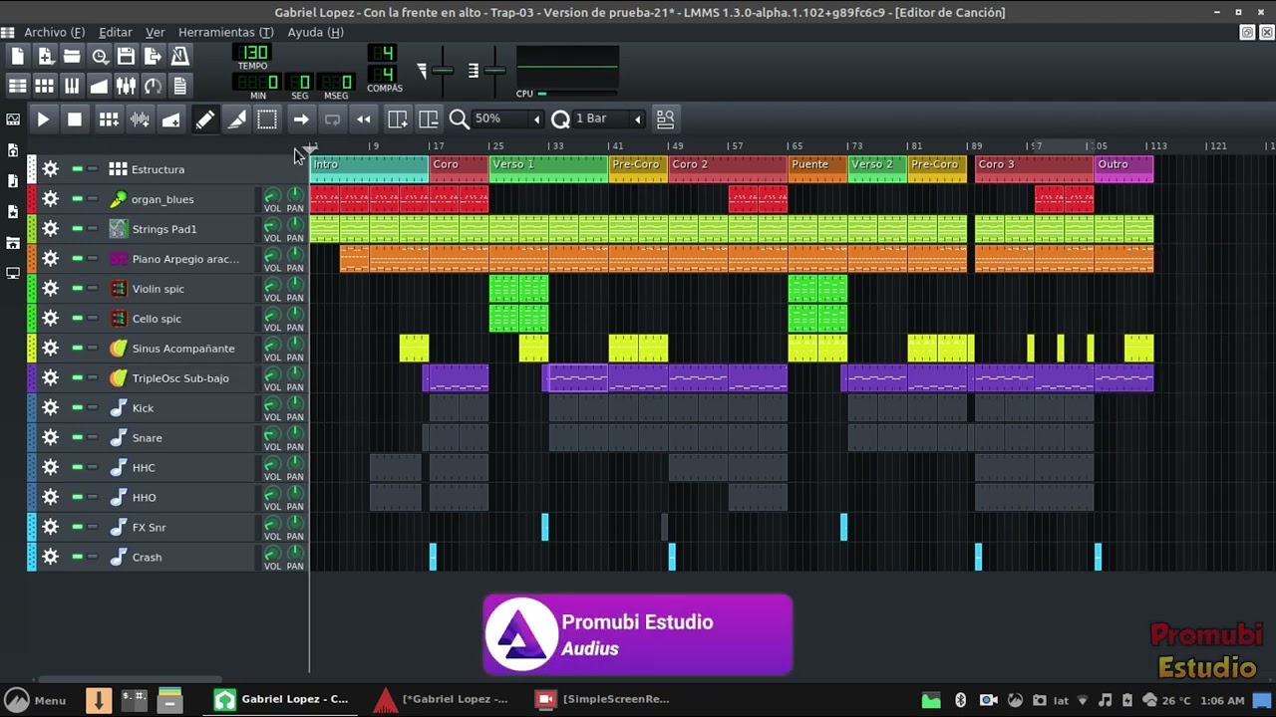Add an automation track
1276x717 pixels.
click(x=170, y=119)
